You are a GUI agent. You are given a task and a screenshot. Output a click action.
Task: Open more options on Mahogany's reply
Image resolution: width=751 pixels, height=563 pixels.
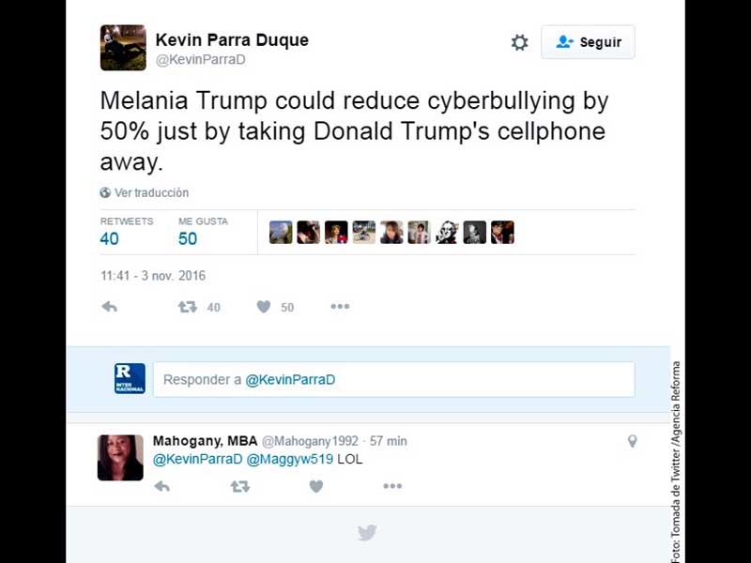click(392, 486)
